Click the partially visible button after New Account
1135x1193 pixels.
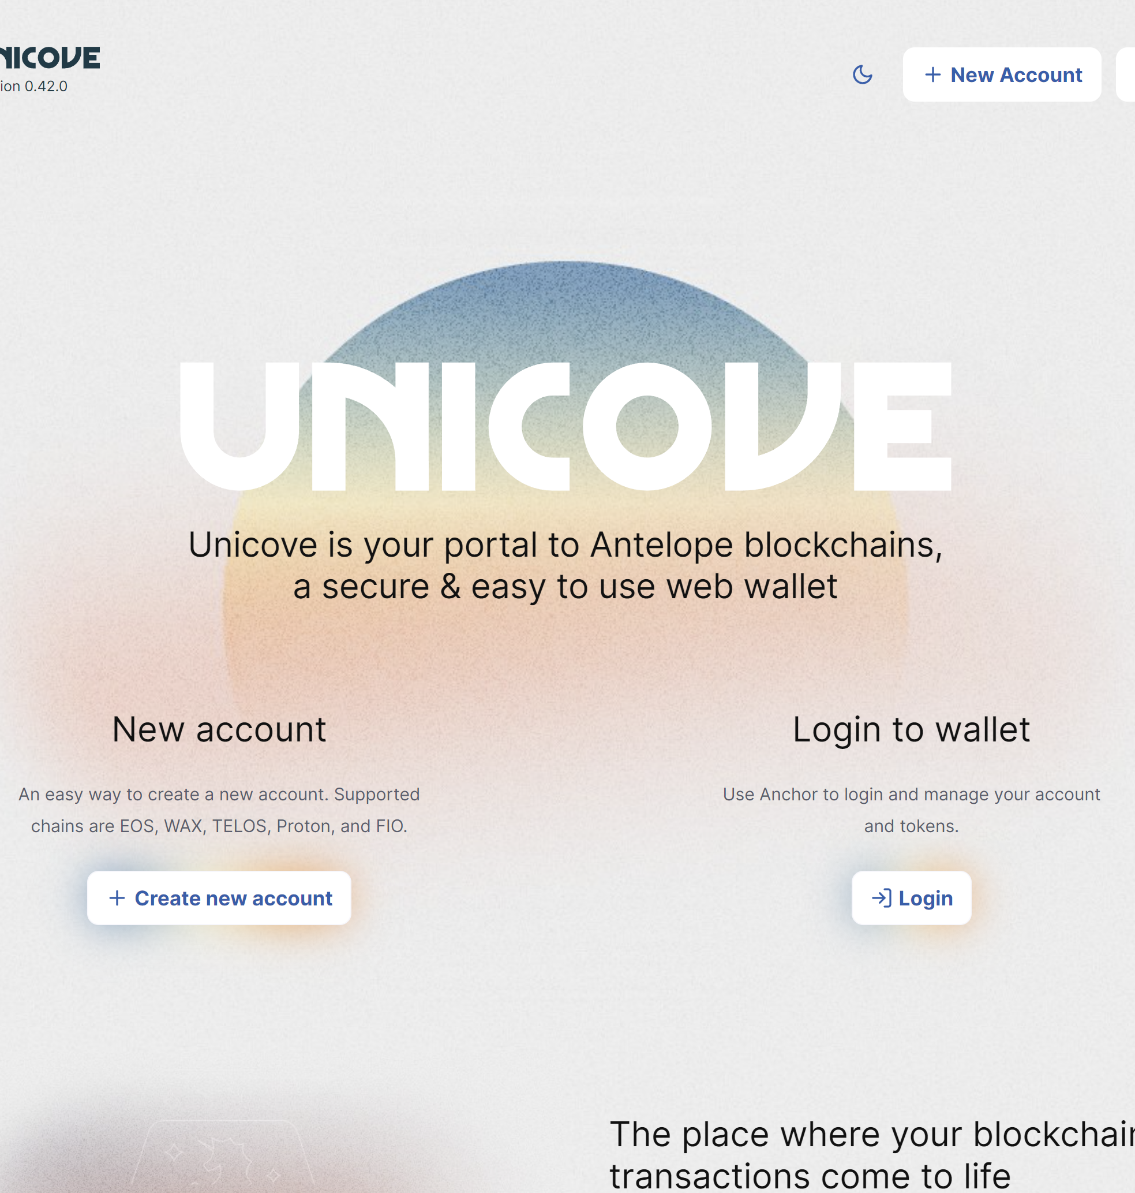tap(1126, 74)
